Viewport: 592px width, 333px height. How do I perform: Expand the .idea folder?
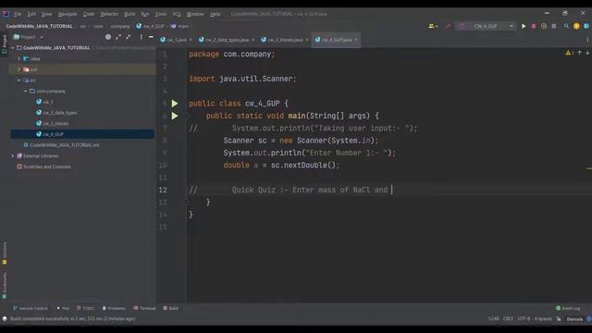(x=18, y=58)
